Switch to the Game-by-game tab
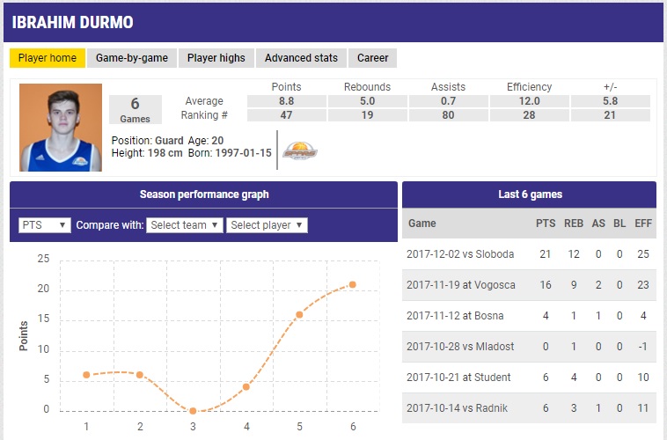Image resolution: width=667 pixels, height=440 pixels. 132,58
